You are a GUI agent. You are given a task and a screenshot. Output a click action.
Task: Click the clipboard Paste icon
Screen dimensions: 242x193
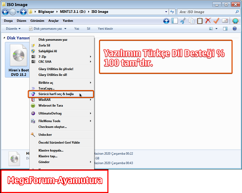[x=200, y=21]
